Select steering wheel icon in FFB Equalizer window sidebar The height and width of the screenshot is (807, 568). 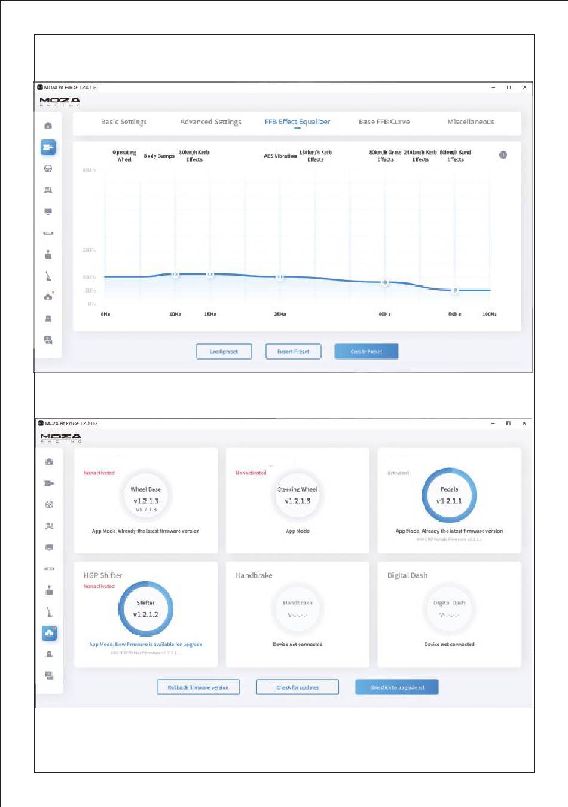point(48,169)
